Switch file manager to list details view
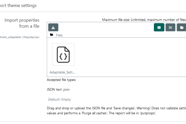Viewport: 186px width, 124px height. pyautogui.click(x=170, y=27)
